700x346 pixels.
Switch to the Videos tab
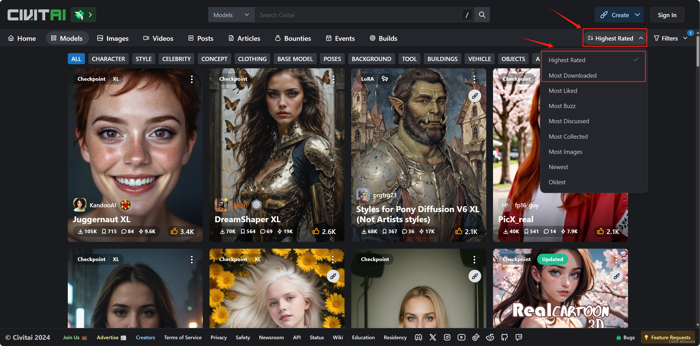click(158, 38)
